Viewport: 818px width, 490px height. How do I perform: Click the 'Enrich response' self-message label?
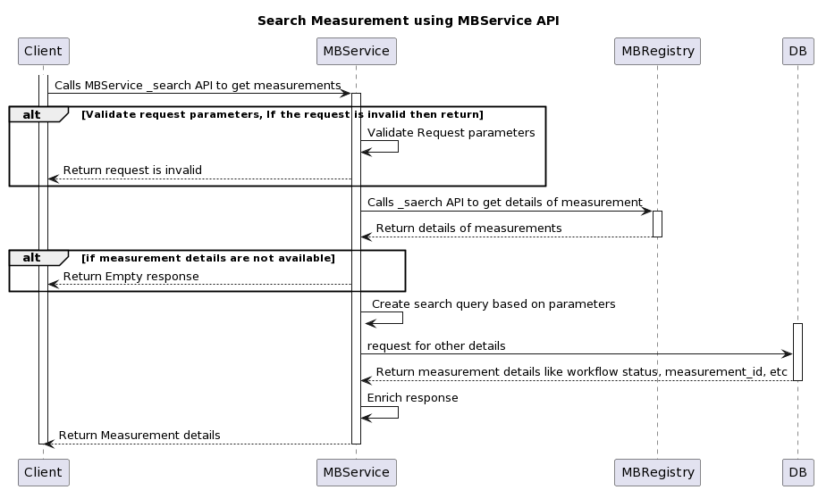(412, 398)
